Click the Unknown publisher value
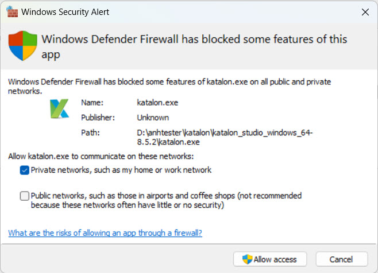Viewport: 378px width, 273px height. pos(153,118)
